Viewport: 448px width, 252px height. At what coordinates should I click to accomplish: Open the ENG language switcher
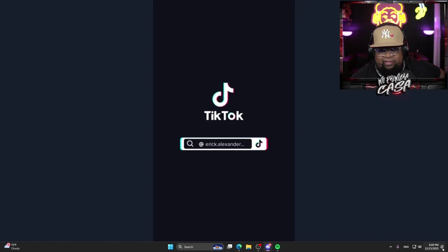coord(406,247)
